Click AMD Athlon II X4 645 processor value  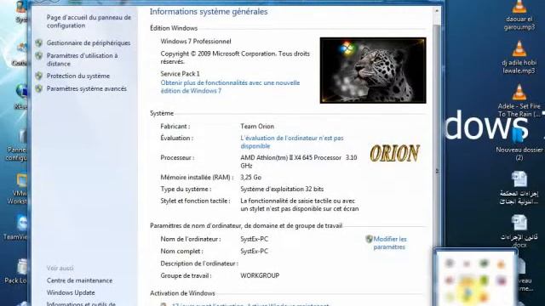click(x=299, y=161)
